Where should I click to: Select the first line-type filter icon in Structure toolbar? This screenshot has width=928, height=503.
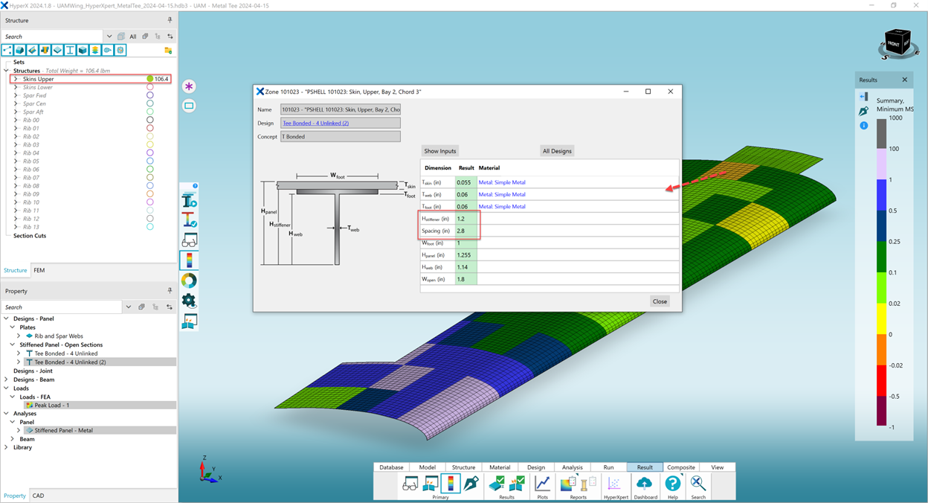tap(7, 50)
